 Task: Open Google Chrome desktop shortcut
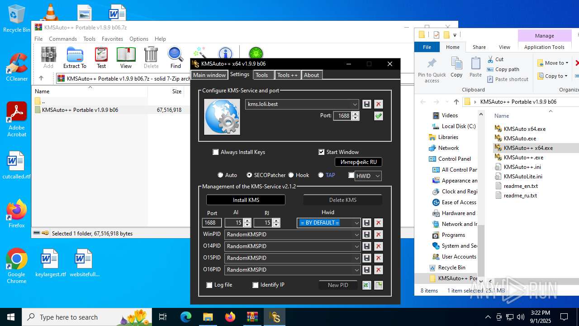pos(17,266)
